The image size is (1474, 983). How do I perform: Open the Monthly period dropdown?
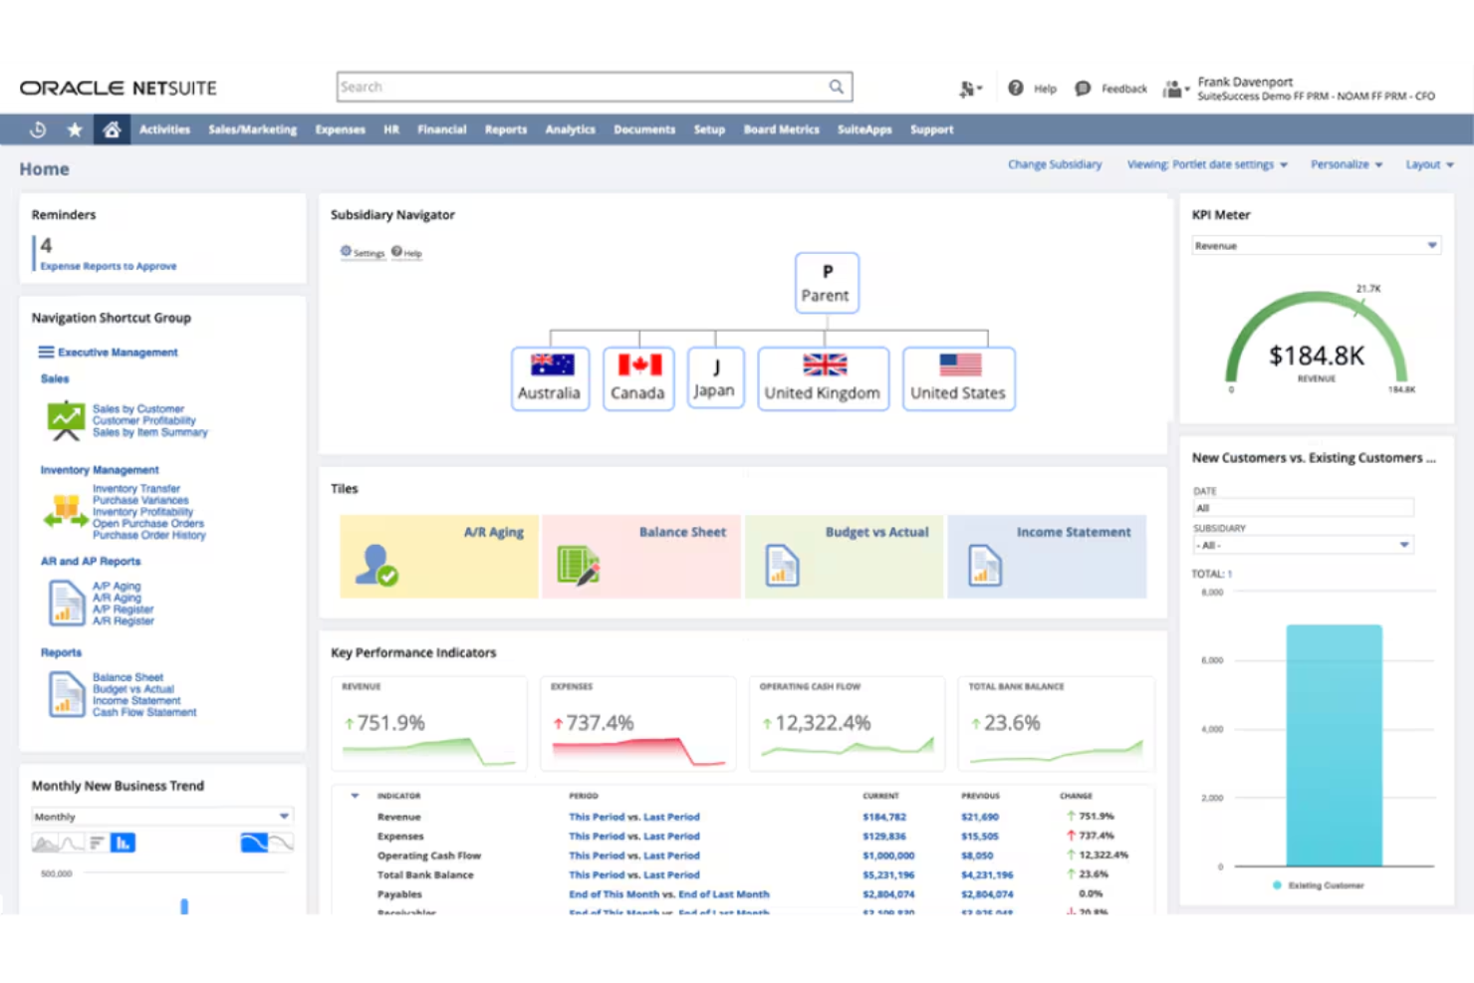[161, 816]
